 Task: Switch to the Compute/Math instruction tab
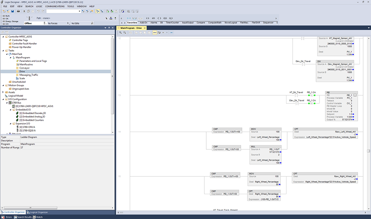pyautogui.click(x=214, y=23)
